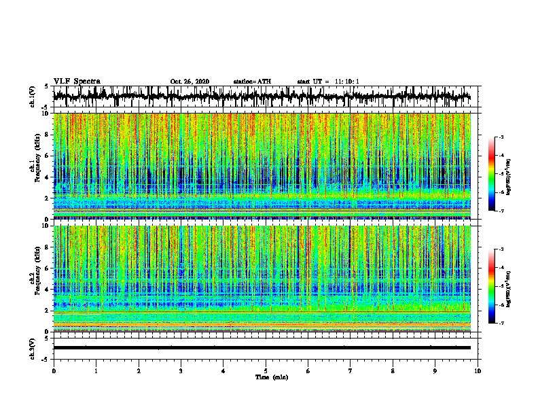Screen dimensions: 538x416
Task: Click the ch.1 frequency tick label '4'
Action: [x=48, y=177]
